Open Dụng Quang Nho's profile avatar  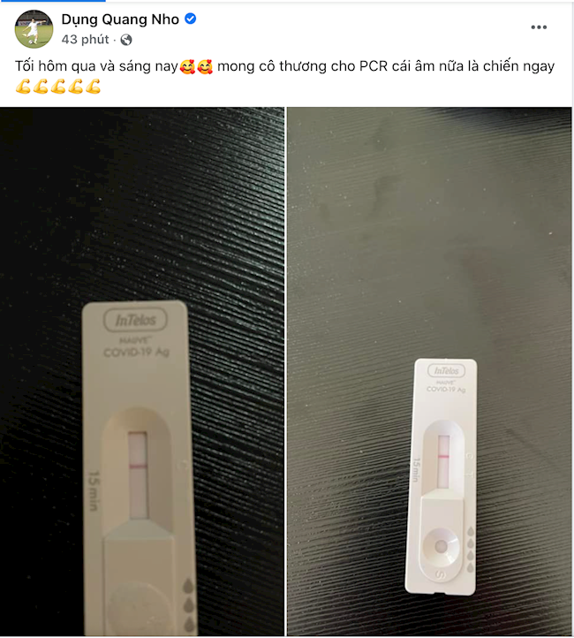point(34,29)
